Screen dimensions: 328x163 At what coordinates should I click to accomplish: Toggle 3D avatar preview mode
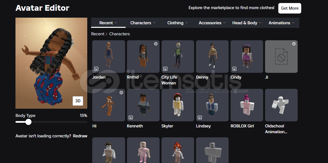[78, 101]
